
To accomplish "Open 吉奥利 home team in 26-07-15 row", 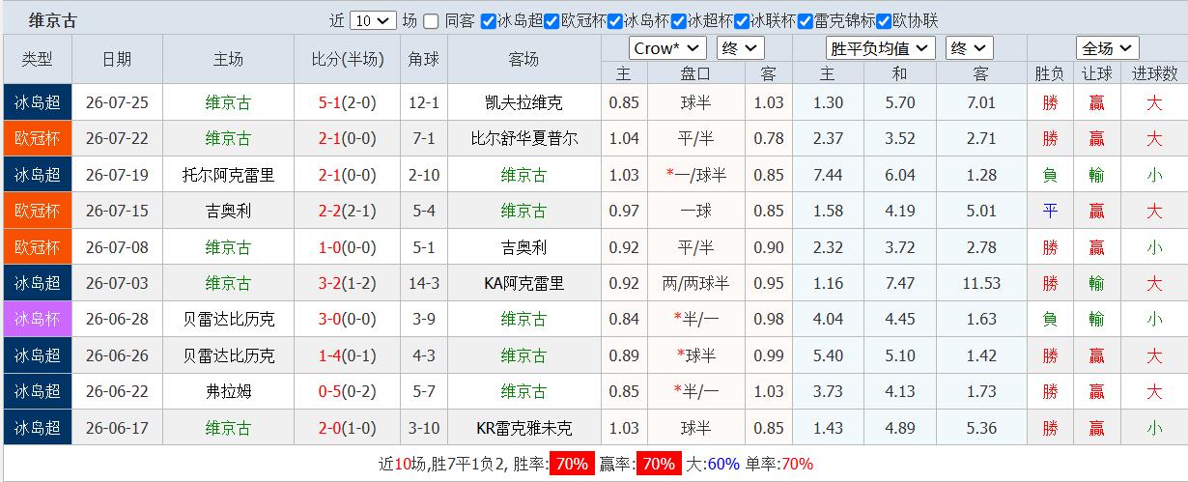I will (x=228, y=211).
